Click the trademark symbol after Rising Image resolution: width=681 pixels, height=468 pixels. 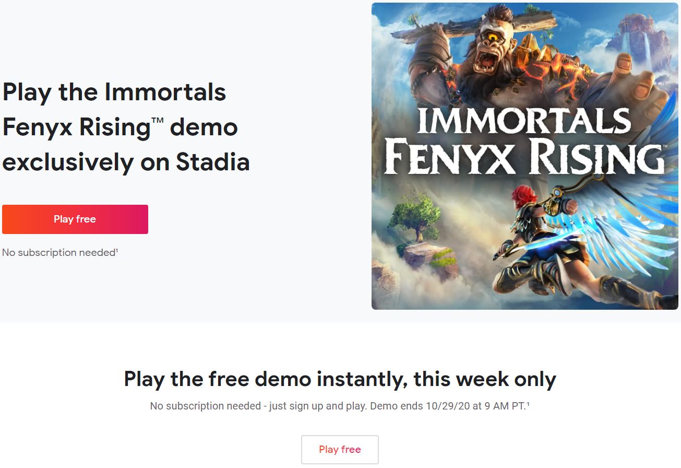158,121
